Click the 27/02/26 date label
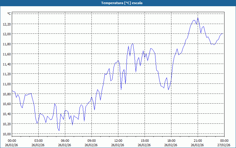236x148 pixels. (224, 145)
